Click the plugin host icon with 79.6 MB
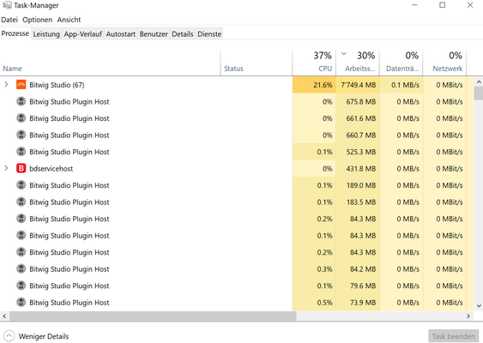This screenshot has height=343, width=483. tap(21, 286)
